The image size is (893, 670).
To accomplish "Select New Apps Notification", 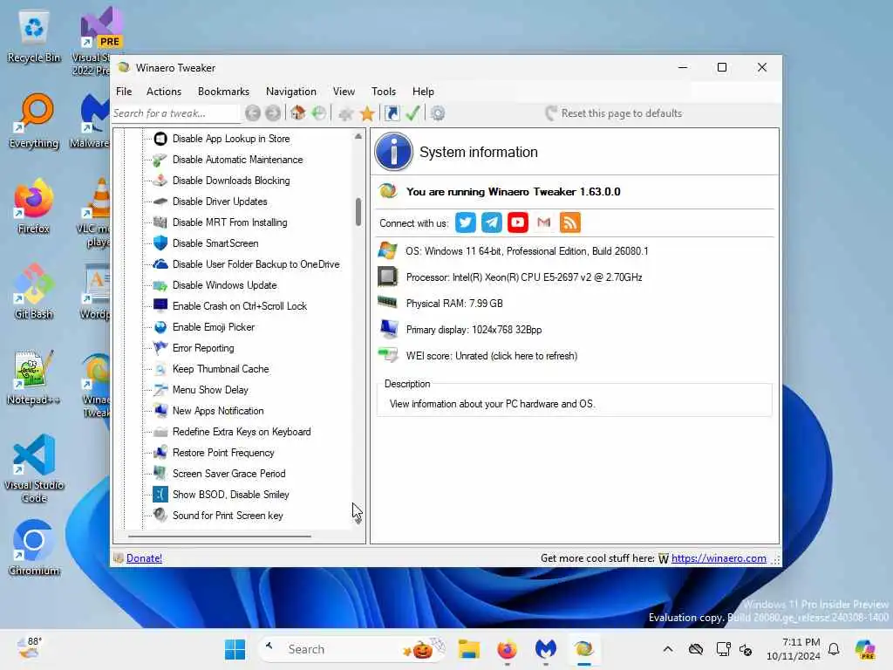I will (x=217, y=411).
